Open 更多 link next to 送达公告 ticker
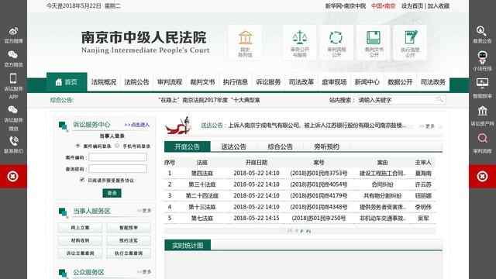The image size is (496, 279). click(427, 126)
